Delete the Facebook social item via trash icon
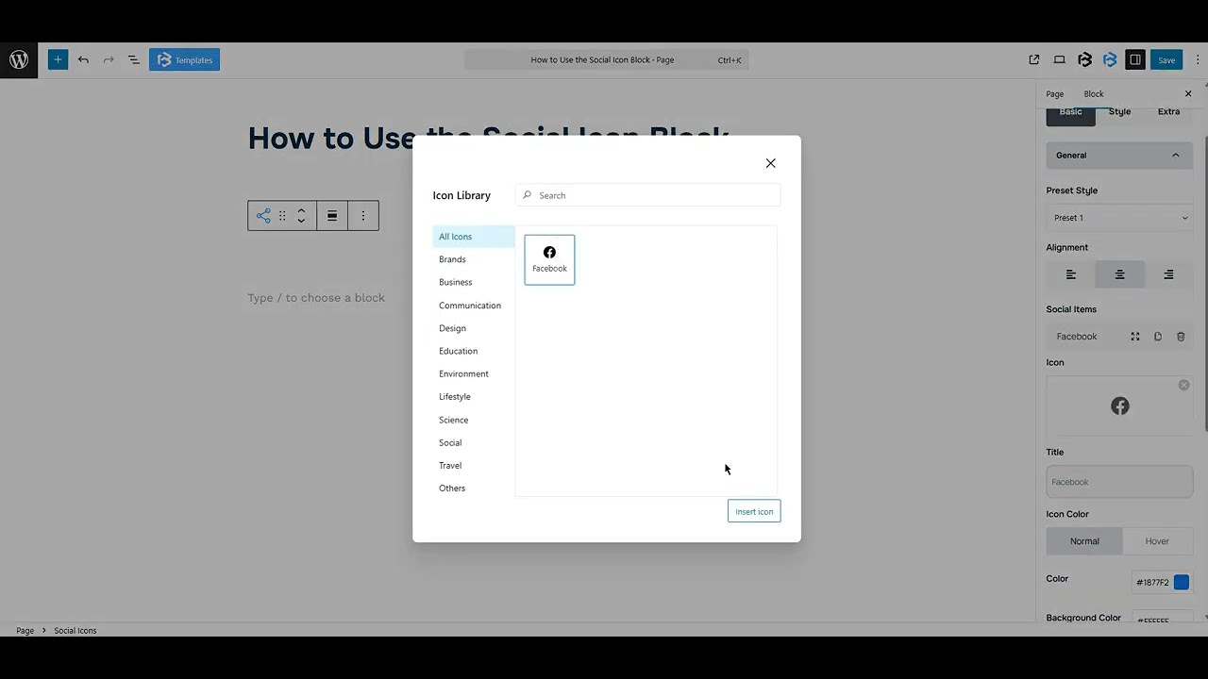Image resolution: width=1208 pixels, height=679 pixels. click(x=1181, y=337)
